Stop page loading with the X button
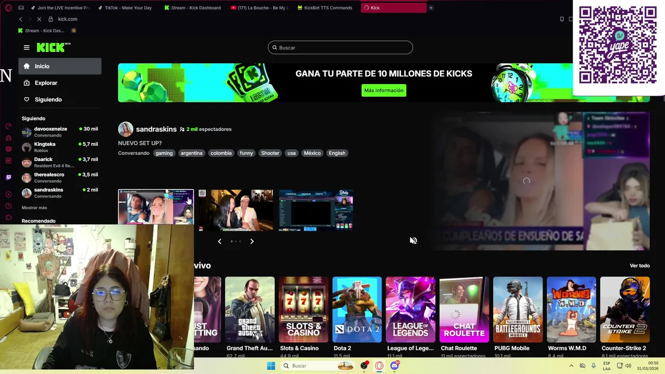The height and width of the screenshot is (374, 665). click(x=39, y=19)
